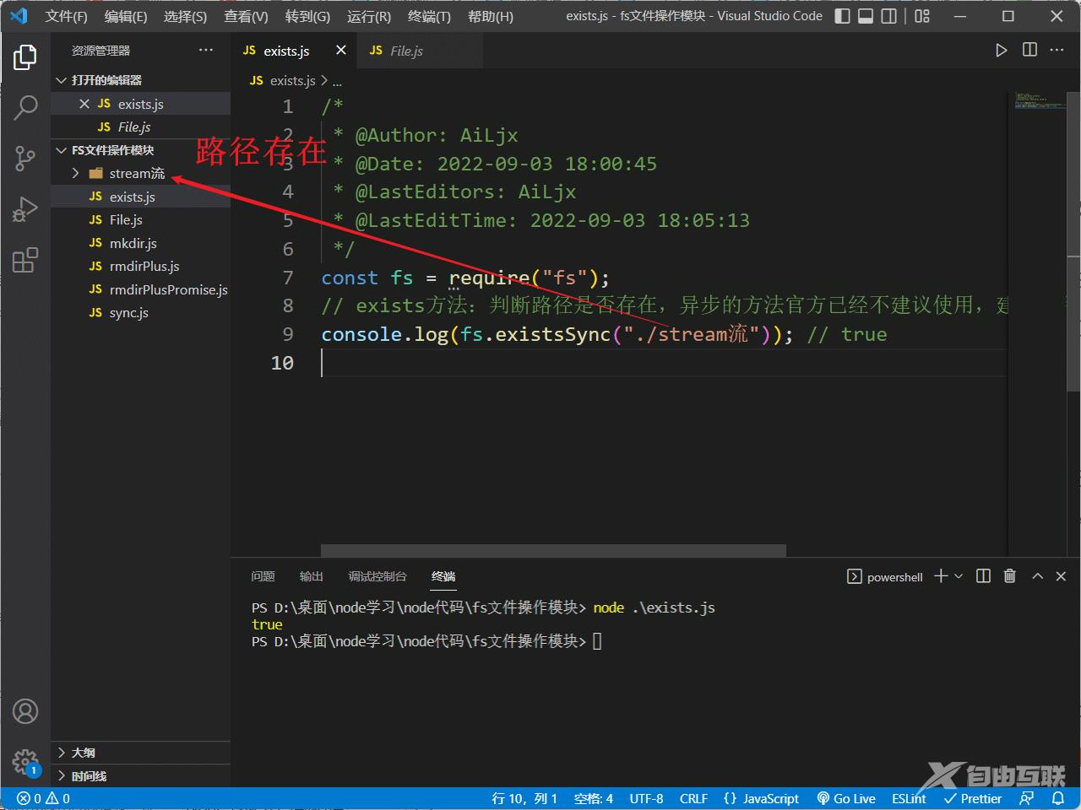
Task: Create new terminal with plus icon
Action: click(x=941, y=575)
